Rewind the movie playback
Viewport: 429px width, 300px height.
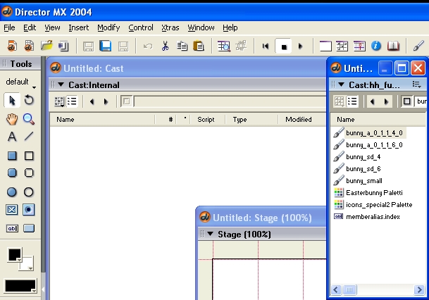[266, 46]
